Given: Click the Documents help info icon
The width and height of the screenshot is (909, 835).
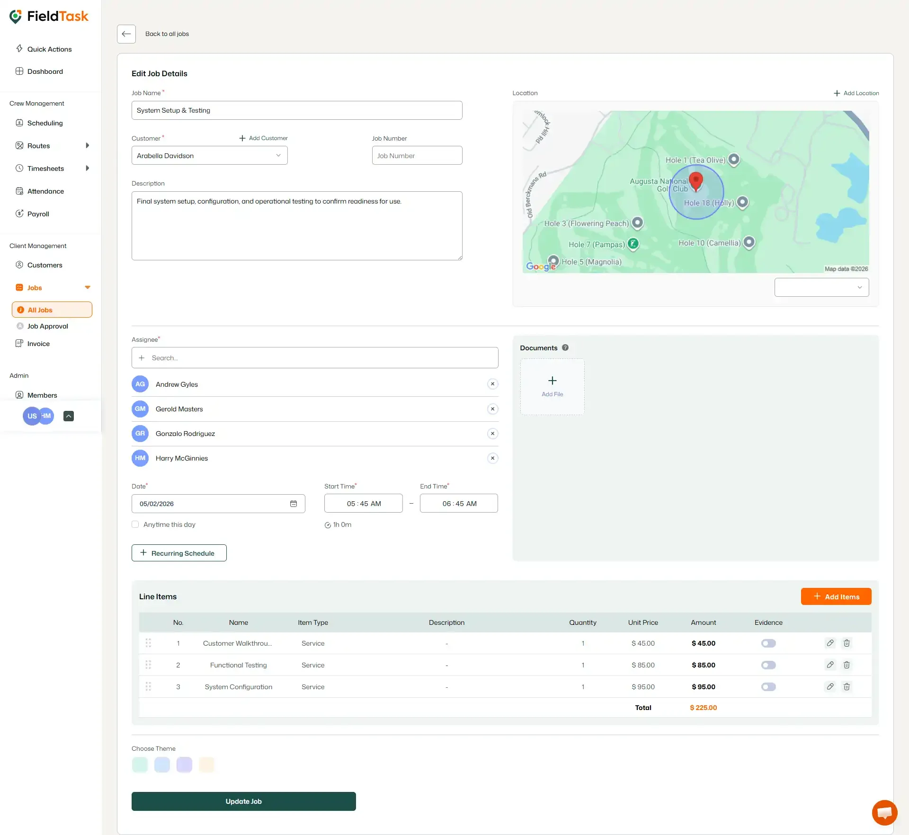Looking at the screenshot, I should coord(565,347).
